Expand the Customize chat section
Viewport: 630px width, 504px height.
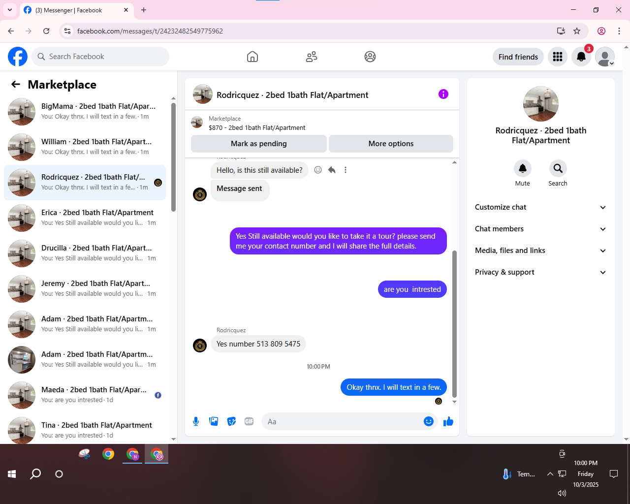[541, 207]
